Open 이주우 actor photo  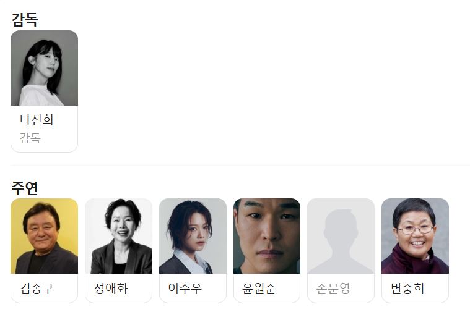coord(193,236)
